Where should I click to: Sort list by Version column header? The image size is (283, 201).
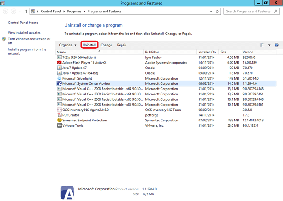[259, 52]
